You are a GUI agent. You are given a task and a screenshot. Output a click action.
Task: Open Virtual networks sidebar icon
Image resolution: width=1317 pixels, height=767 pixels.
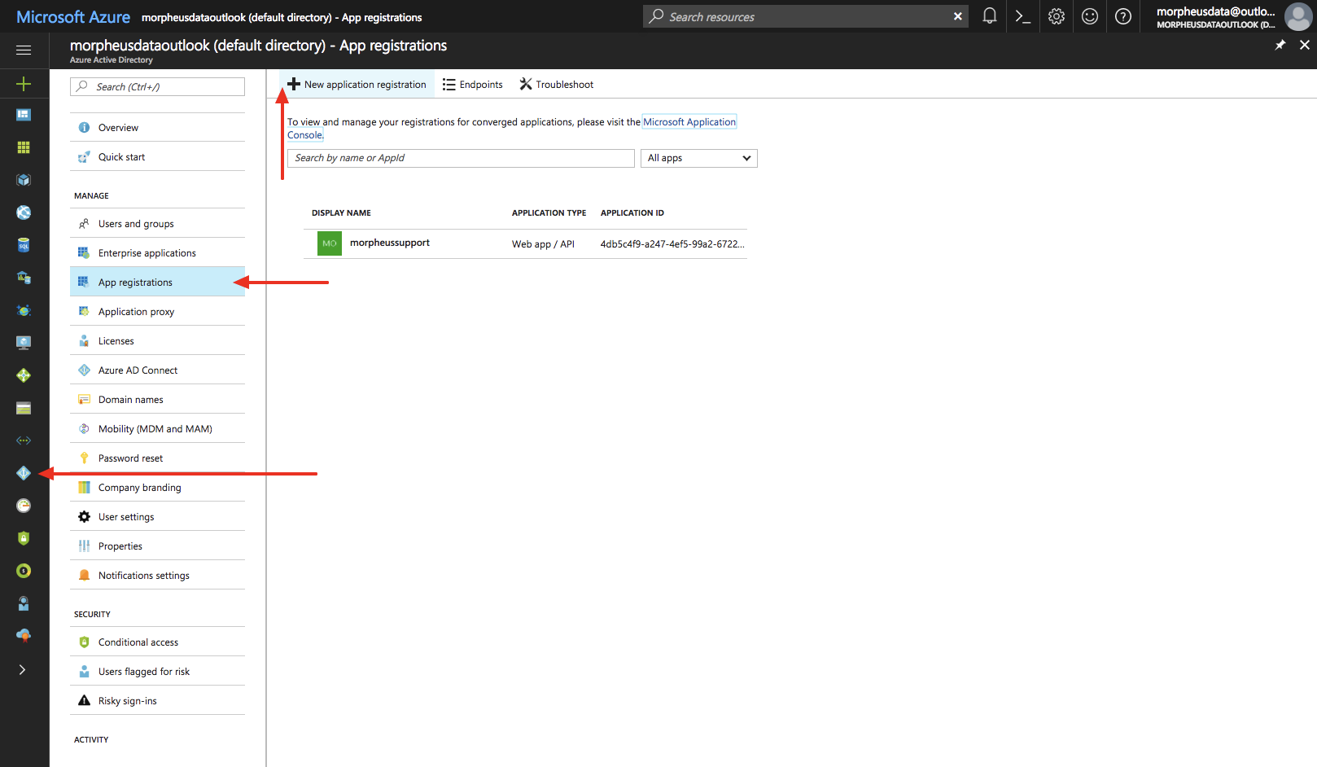point(24,440)
